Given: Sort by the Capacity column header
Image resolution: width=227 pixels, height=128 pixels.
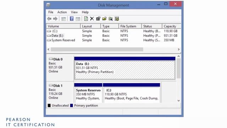Looking at the screenshot, I should (172, 26).
